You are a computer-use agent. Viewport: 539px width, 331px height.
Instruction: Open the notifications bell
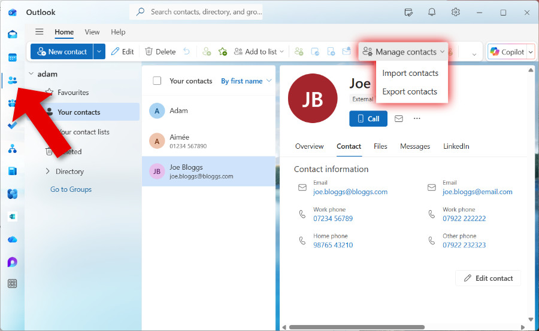[432, 13]
